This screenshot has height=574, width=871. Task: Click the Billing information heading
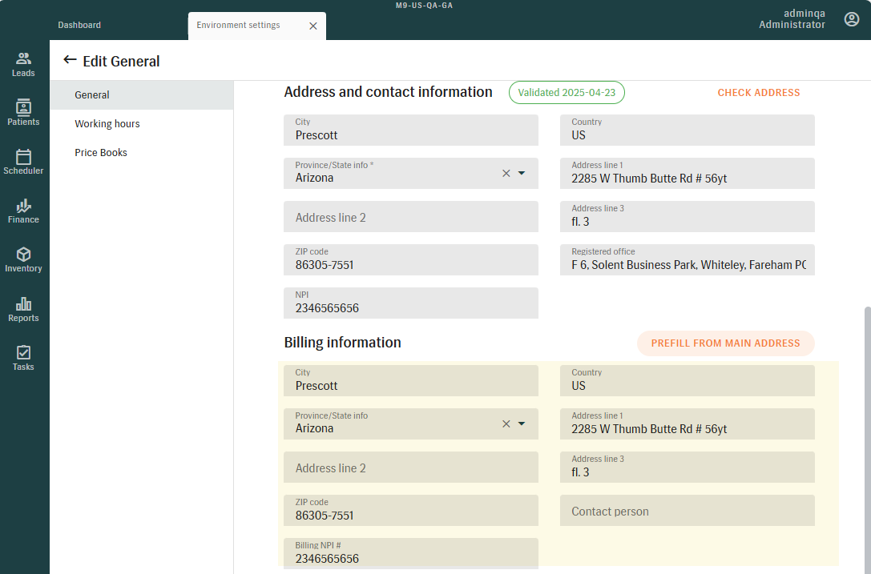click(x=342, y=343)
